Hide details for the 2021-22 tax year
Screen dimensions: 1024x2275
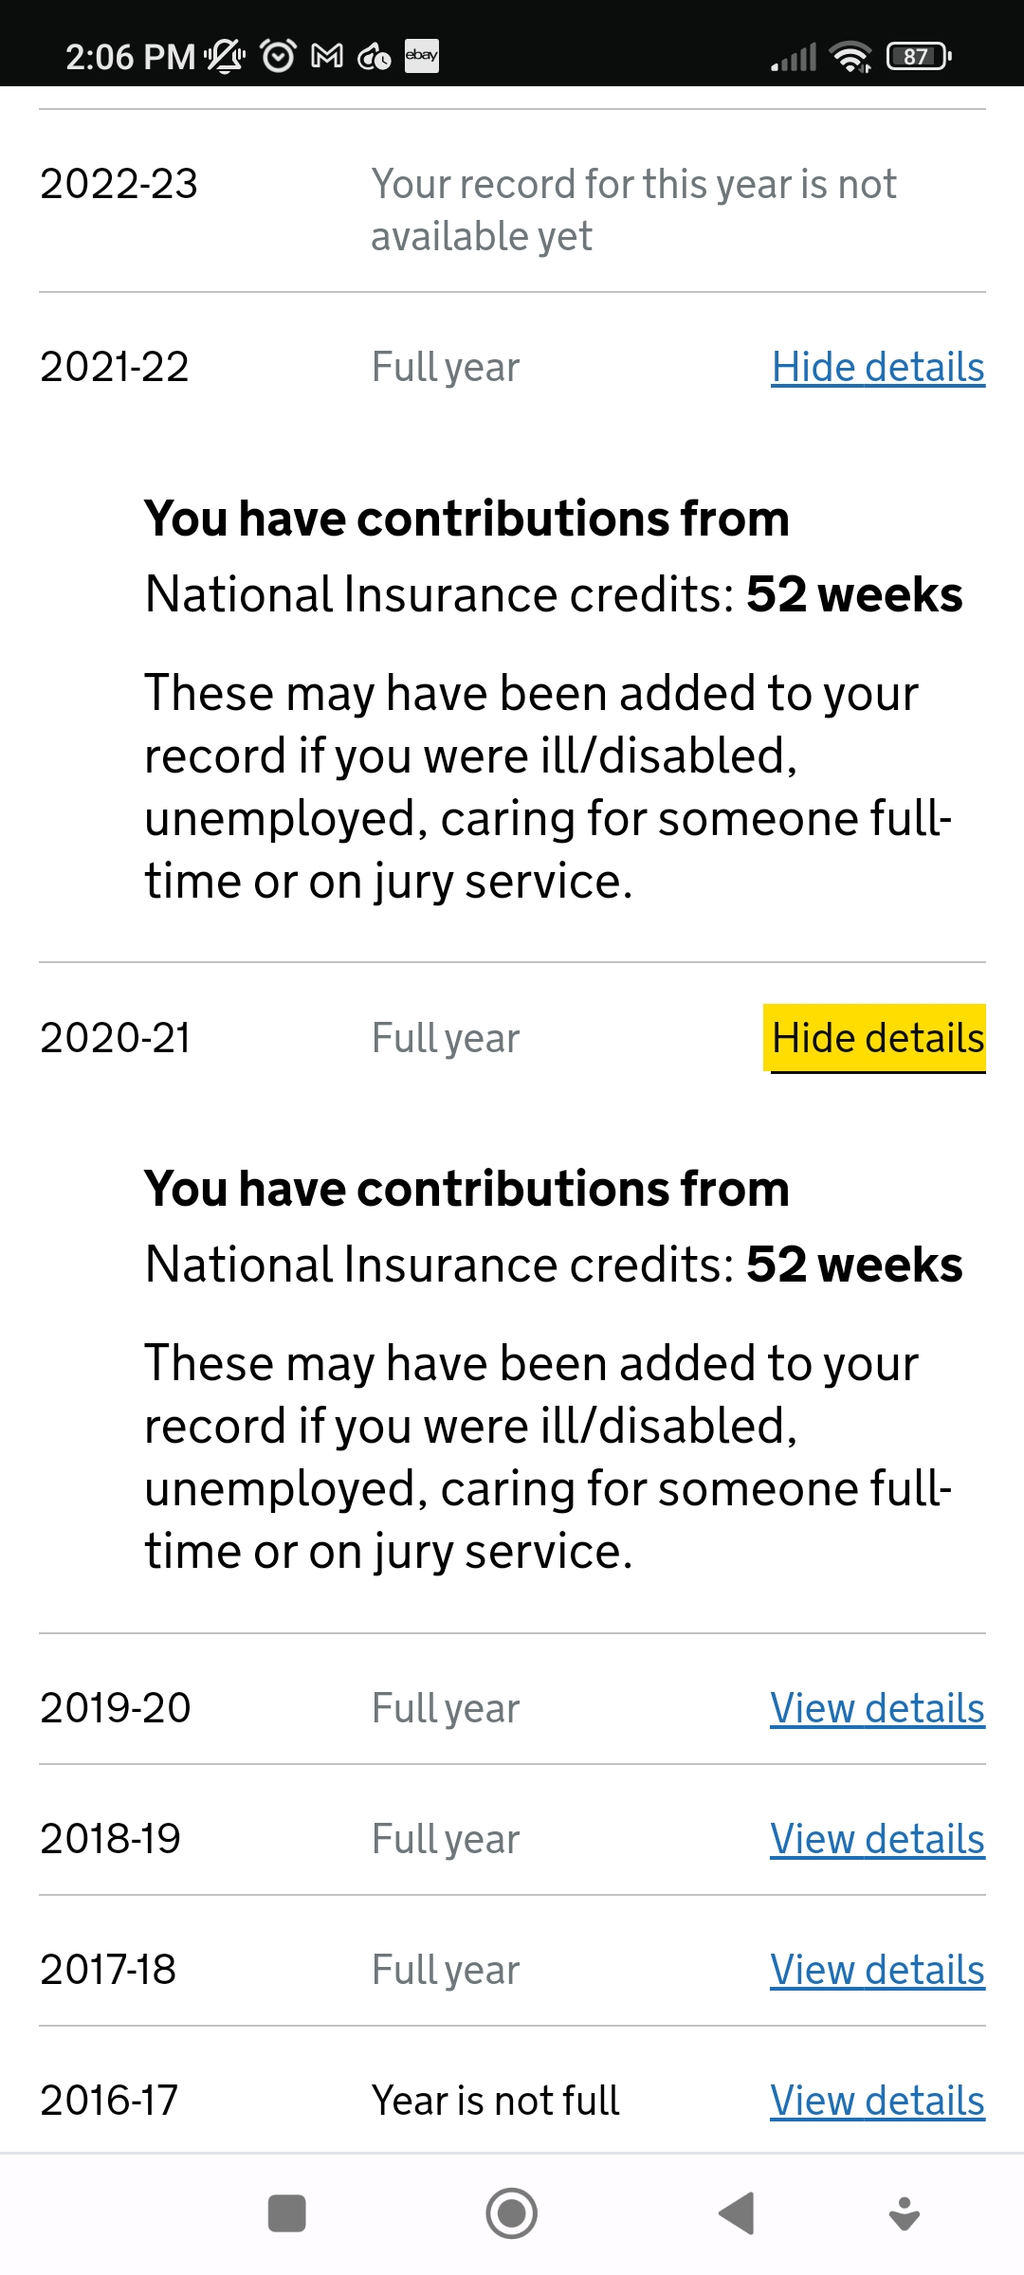tap(878, 367)
